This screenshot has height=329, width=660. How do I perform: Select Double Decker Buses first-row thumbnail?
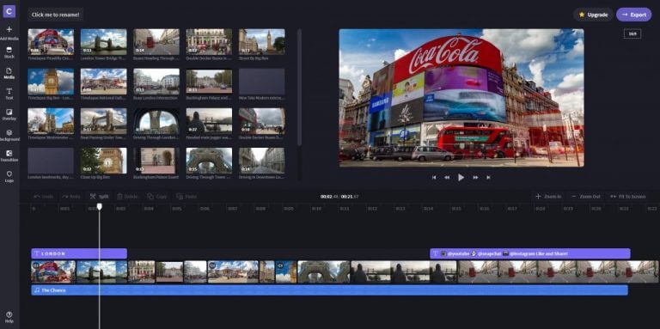209,41
